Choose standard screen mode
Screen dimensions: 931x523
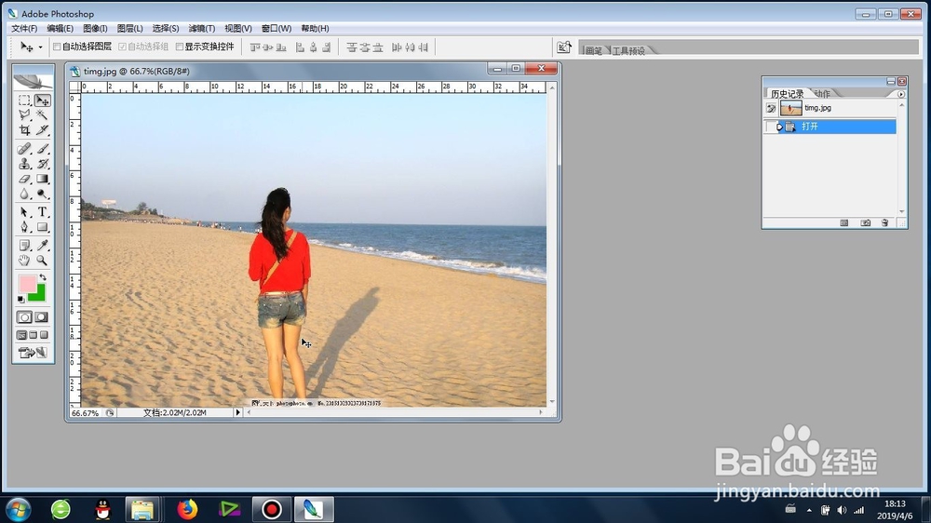pyautogui.click(x=22, y=335)
